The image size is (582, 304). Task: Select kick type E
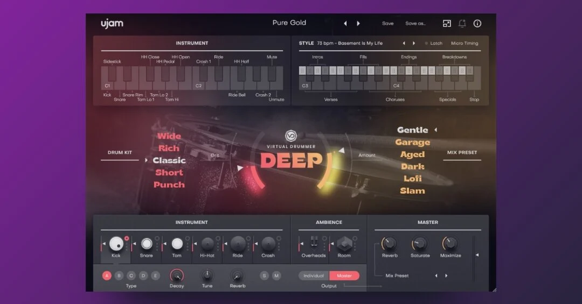156,275
